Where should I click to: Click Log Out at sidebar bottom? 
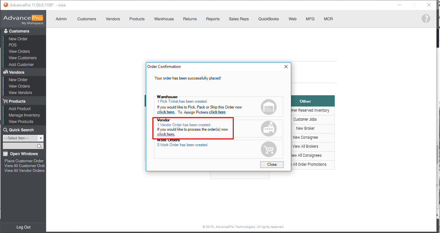pyautogui.click(x=23, y=227)
